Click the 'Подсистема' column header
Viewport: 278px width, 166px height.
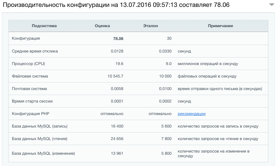coord(44,26)
